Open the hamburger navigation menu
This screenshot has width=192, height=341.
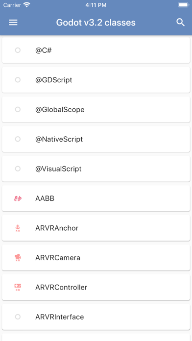coord(13,23)
